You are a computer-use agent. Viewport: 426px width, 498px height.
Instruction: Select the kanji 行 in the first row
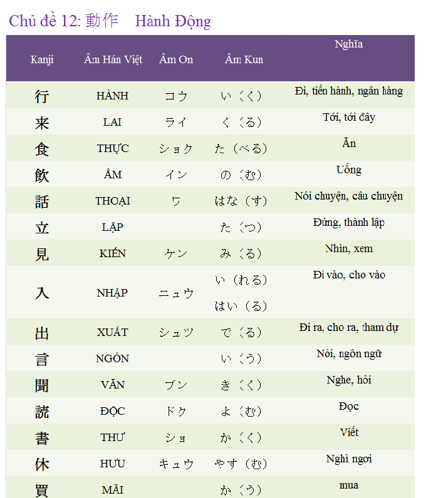tap(42, 96)
